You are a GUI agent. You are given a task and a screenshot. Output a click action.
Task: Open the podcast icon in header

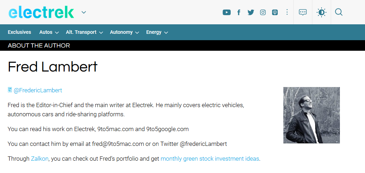tap(275, 12)
